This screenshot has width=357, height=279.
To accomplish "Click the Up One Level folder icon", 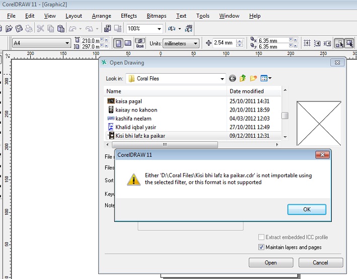I will click(243, 78).
